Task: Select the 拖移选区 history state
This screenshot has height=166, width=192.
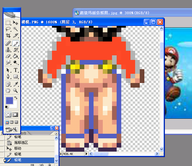Action: point(29,143)
